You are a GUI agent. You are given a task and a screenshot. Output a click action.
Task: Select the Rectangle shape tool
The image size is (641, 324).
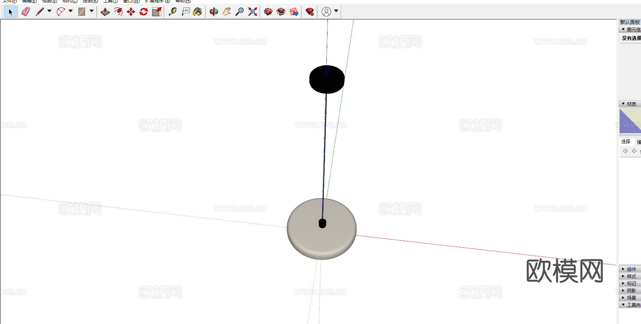point(82,12)
